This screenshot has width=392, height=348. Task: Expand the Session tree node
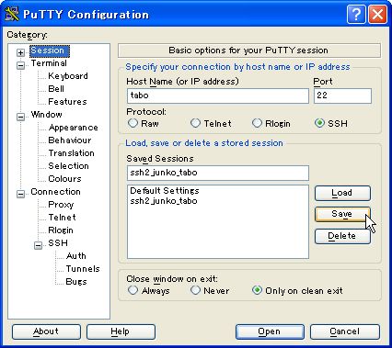tap(20, 52)
